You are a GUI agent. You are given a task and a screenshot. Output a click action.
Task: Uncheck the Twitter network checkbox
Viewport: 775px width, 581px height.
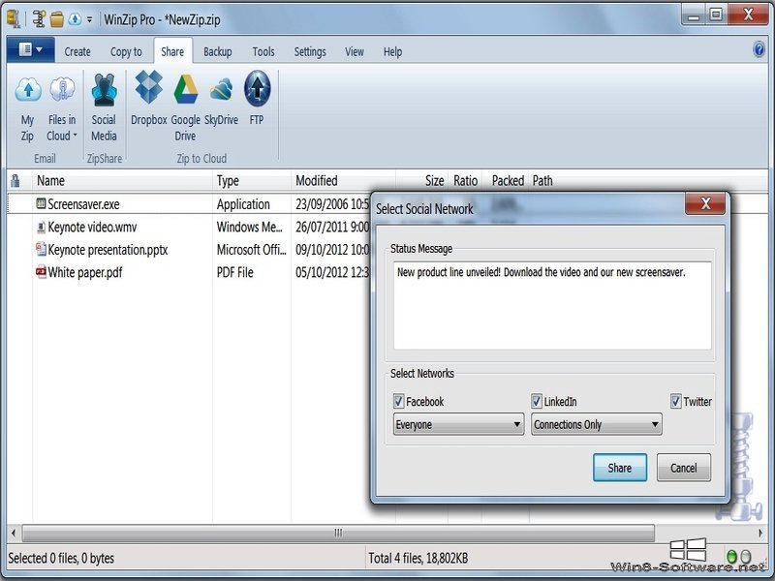click(675, 401)
